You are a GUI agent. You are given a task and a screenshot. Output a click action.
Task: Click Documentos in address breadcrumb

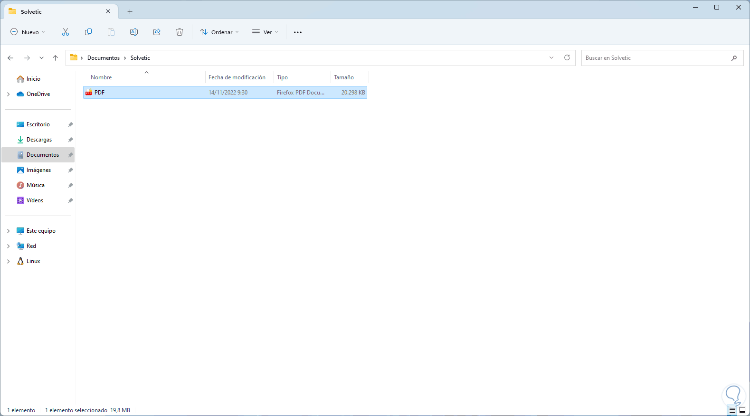104,58
